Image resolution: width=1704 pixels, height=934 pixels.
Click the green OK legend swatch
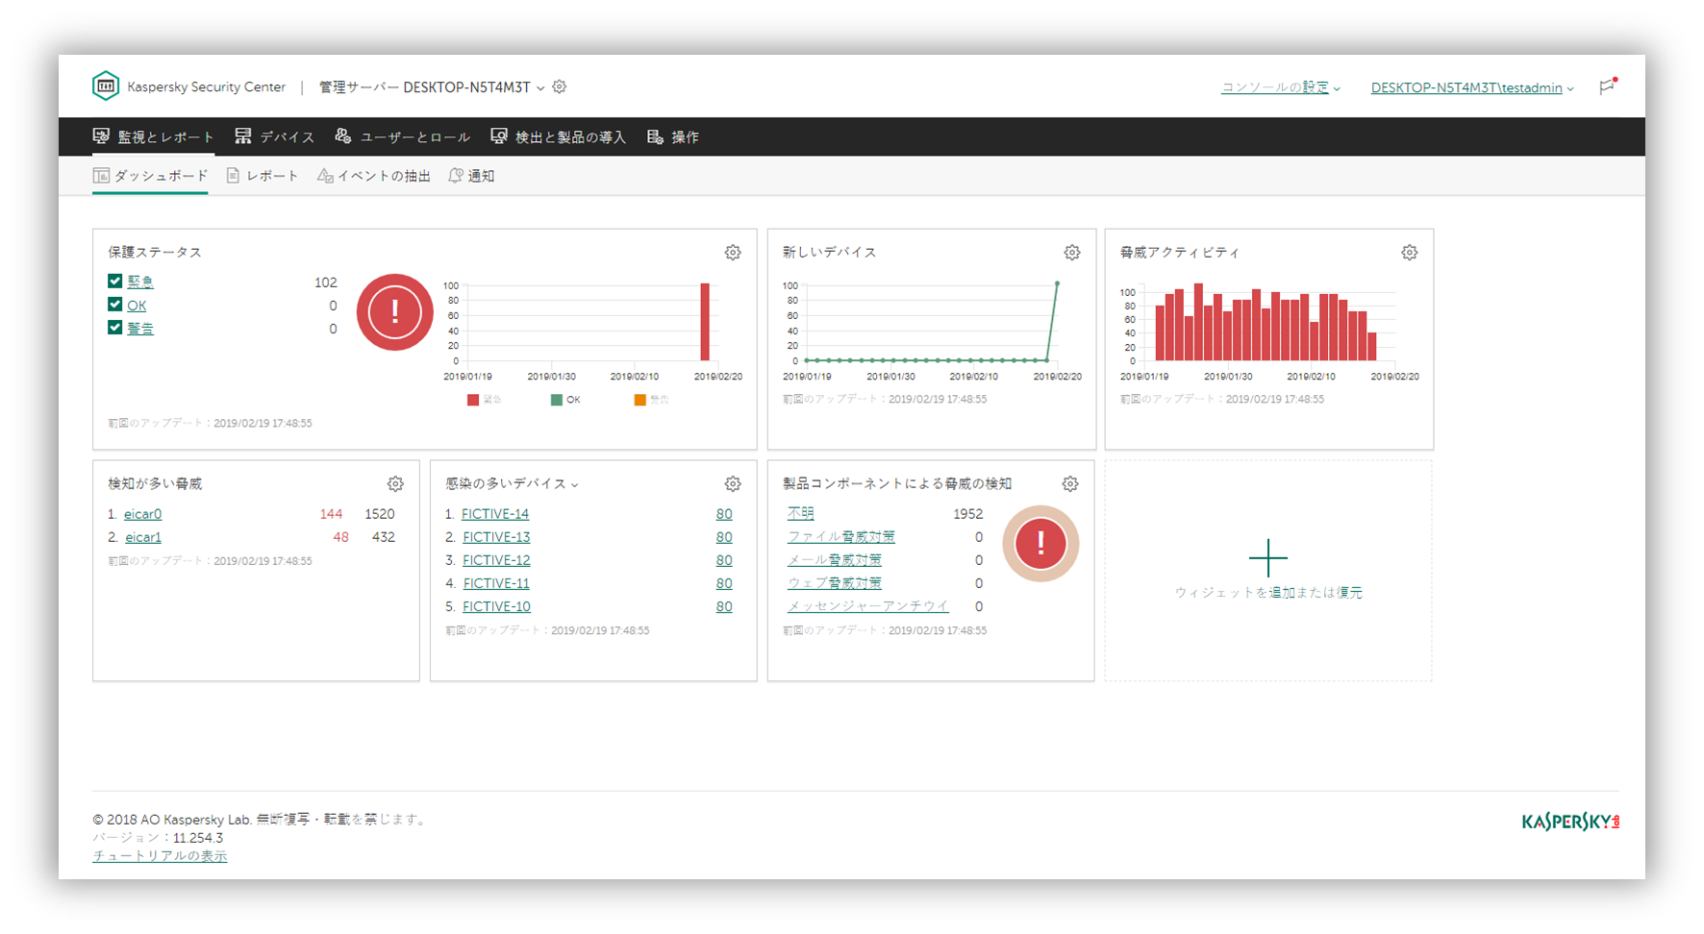coord(557,400)
